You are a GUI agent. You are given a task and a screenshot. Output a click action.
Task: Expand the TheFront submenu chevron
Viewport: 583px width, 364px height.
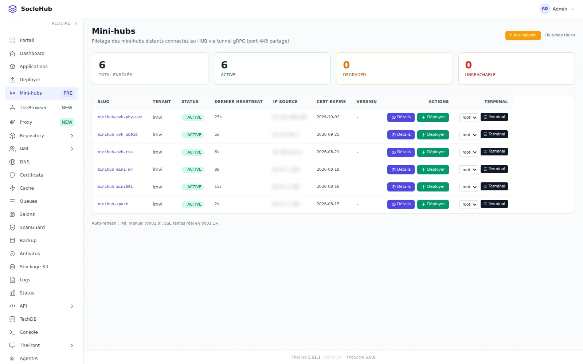[x=72, y=345]
